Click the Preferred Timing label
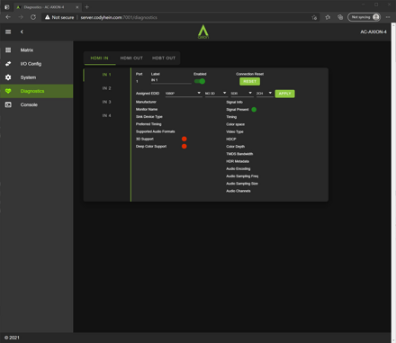The width and height of the screenshot is (396, 343). [x=148, y=124]
